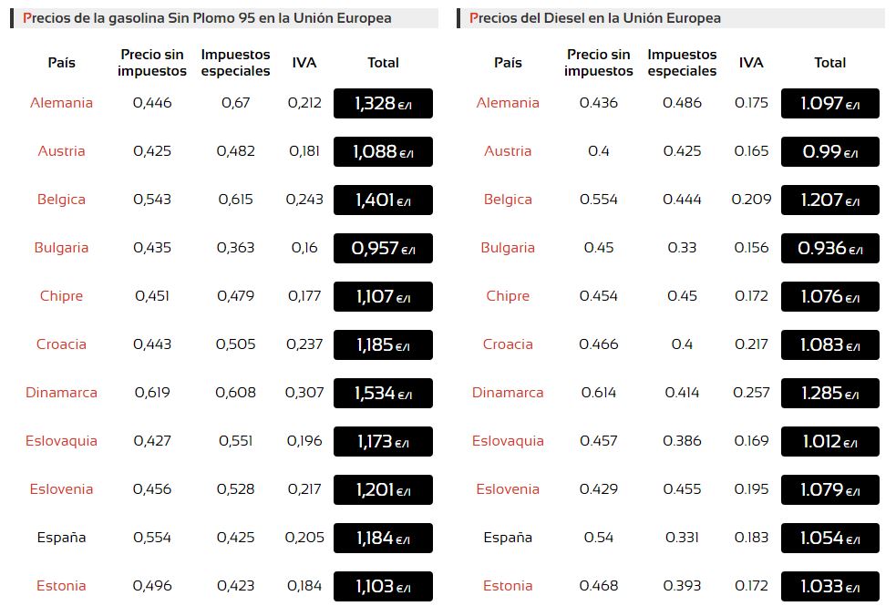Click the IVA header in the gasoline table
The height and width of the screenshot is (606, 896).
[304, 63]
